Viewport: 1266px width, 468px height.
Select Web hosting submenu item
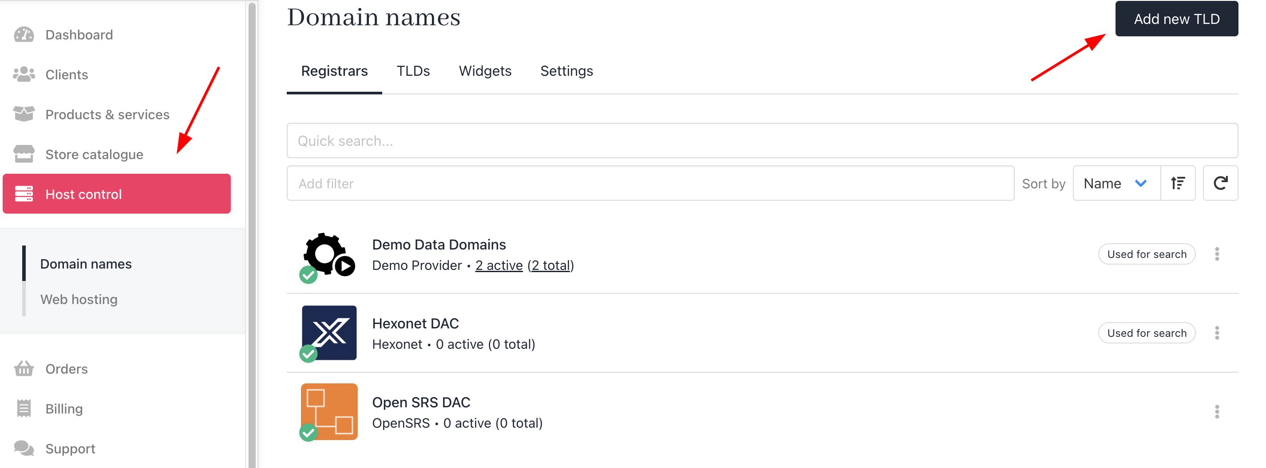[x=79, y=299]
